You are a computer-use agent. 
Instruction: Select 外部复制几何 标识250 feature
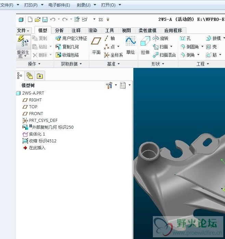pos(48,127)
